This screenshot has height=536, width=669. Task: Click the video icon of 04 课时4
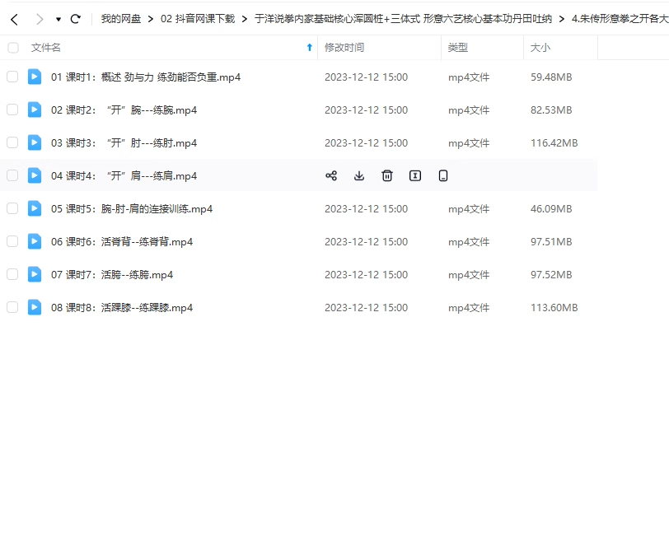(x=35, y=175)
